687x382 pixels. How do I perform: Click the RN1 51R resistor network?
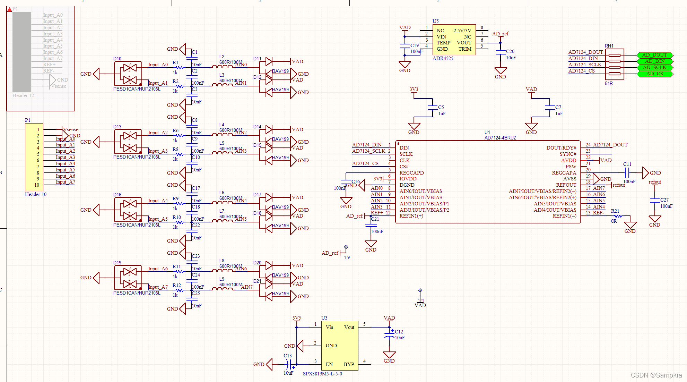click(x=615, y=65)
